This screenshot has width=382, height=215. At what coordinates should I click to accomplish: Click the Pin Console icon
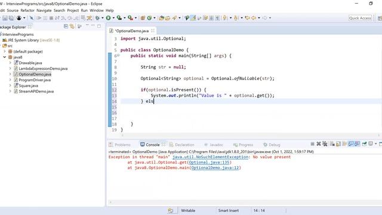tap(364, 144)
